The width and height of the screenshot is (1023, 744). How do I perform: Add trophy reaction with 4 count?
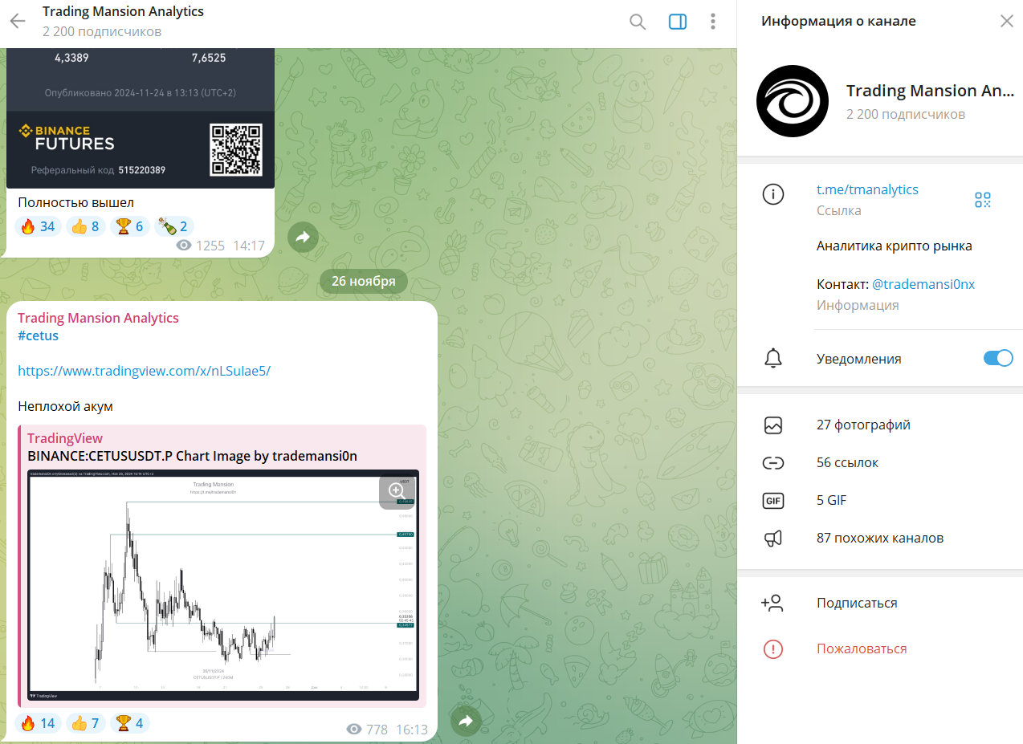[x=130, y=723]
